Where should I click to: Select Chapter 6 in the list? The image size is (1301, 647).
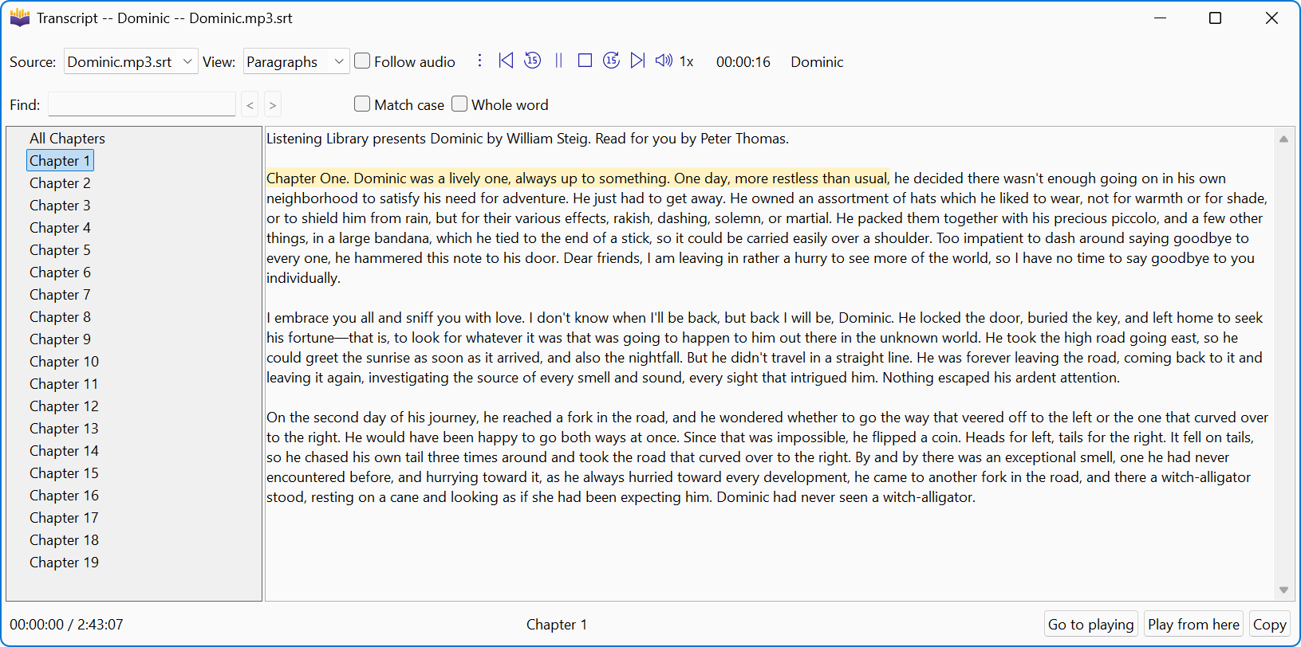[60, 273]
